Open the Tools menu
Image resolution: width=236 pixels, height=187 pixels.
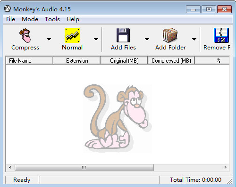click(52, 19)
